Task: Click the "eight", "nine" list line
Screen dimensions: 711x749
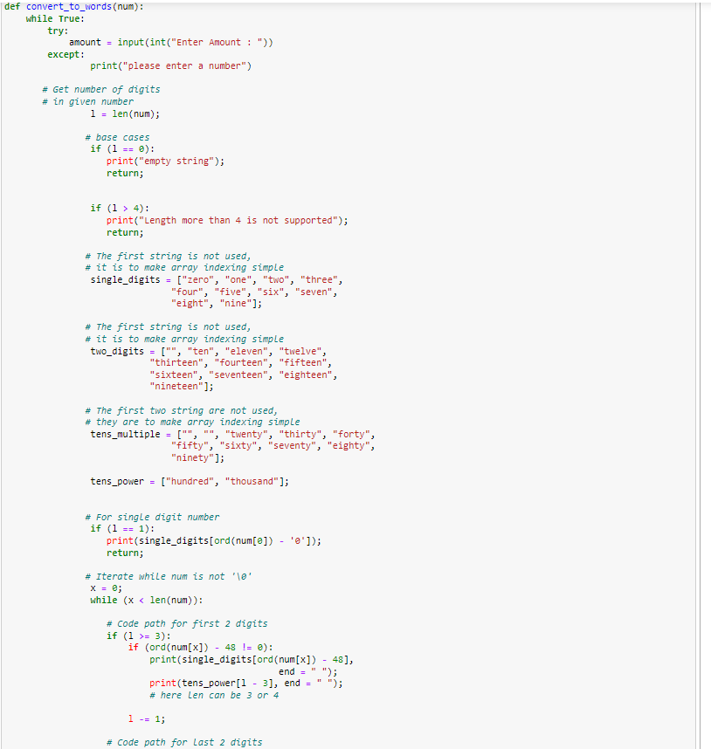Action: pyautogui.click(x=217, y=303)
